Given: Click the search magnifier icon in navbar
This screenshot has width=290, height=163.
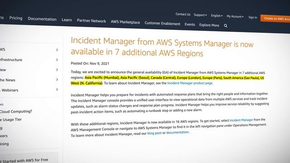Looking at the screenshot, I should tap(226, 26).
